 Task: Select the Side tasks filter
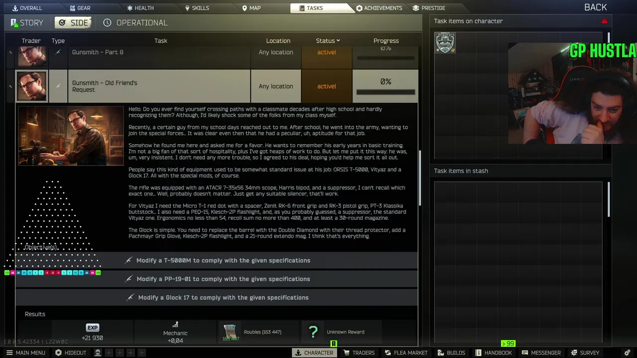[73, 22]
